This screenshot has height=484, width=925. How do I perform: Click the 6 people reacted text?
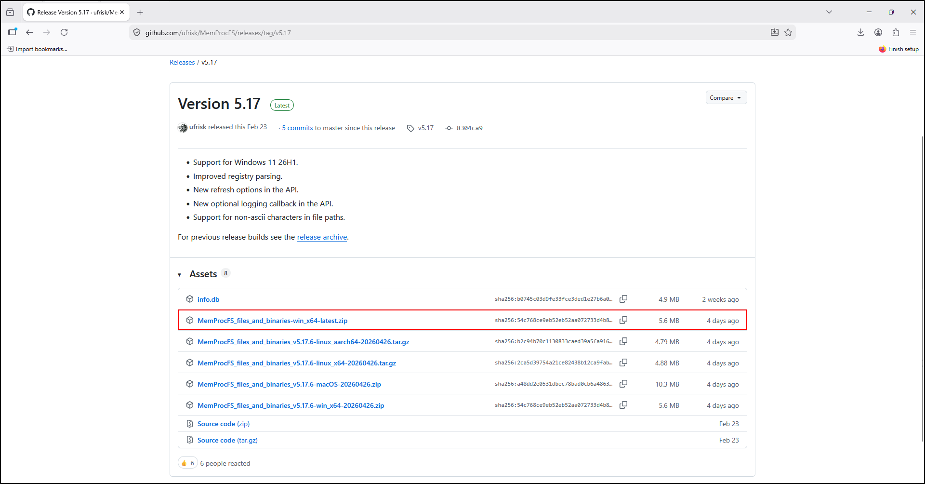click(x=225, y=463)
